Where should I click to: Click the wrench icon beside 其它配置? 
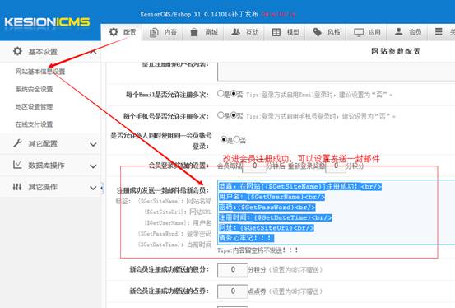pyautogui.click(x=17, y=143)
